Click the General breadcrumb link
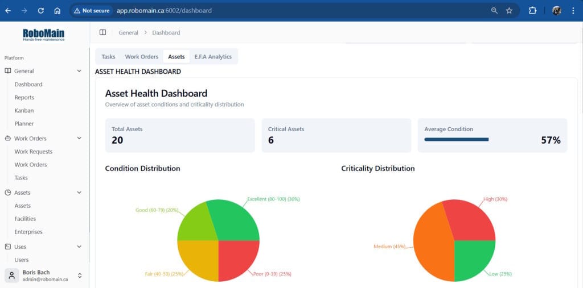 point(128,32)
